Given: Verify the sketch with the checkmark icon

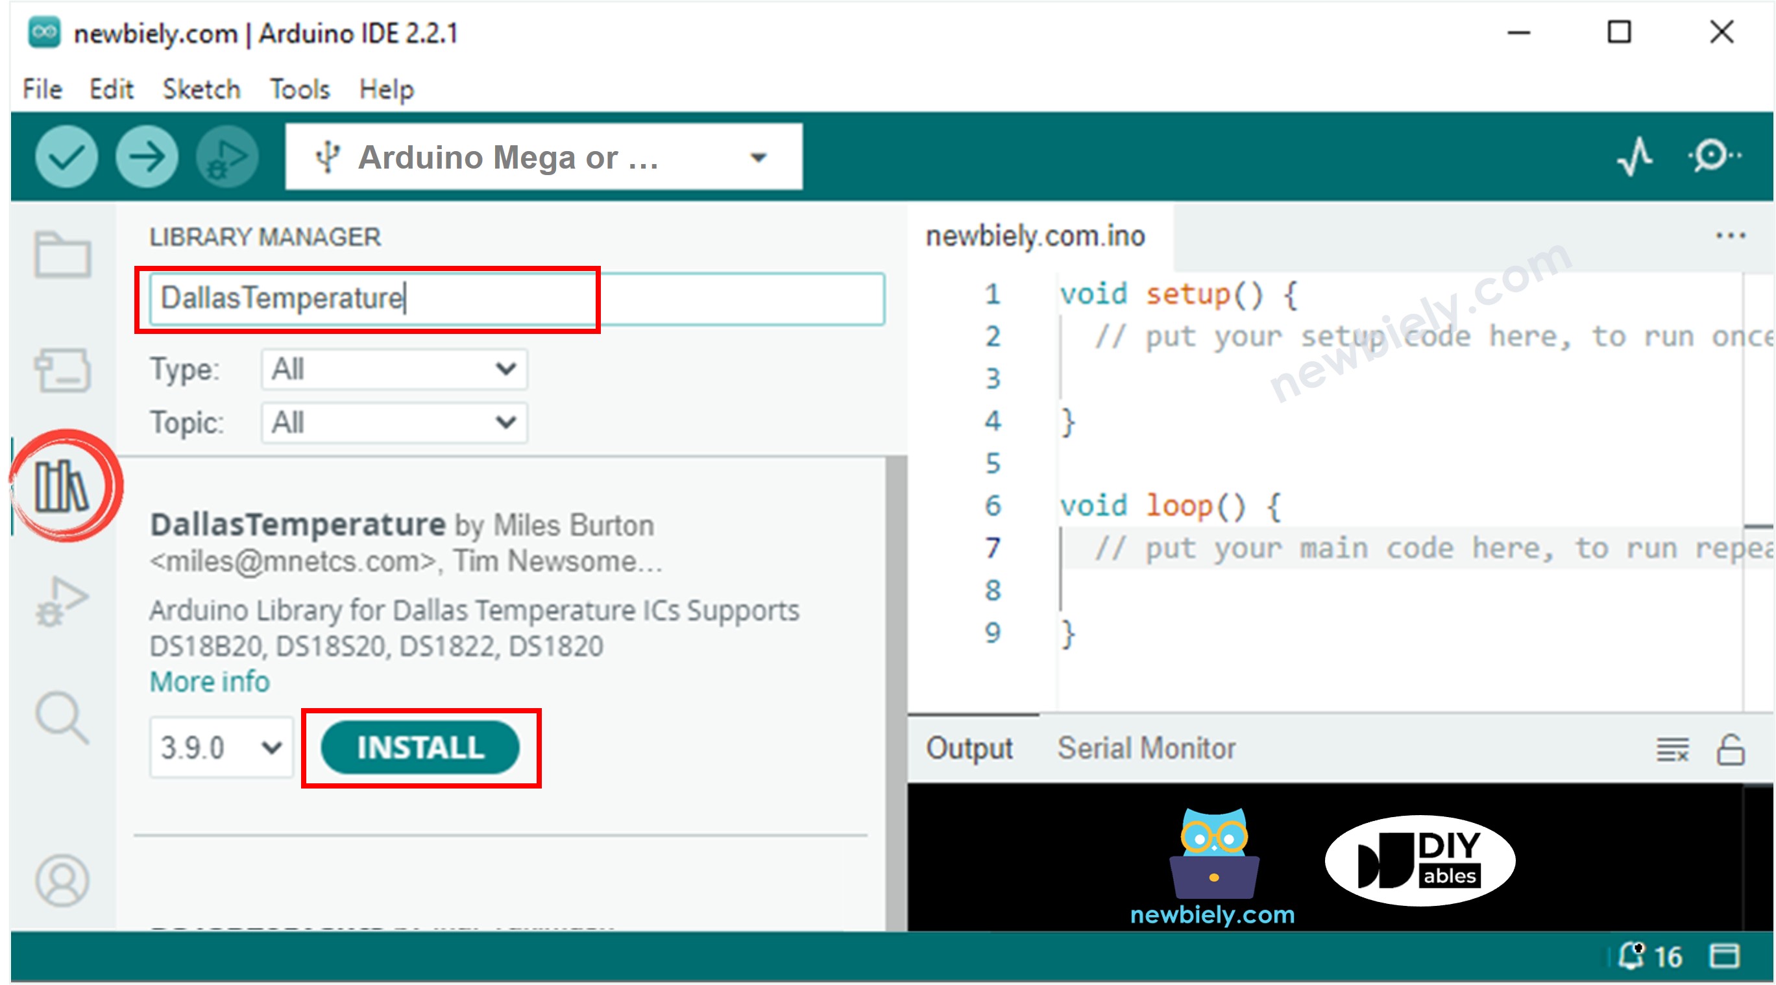Looking at the screenshot, I should point(66,157).
